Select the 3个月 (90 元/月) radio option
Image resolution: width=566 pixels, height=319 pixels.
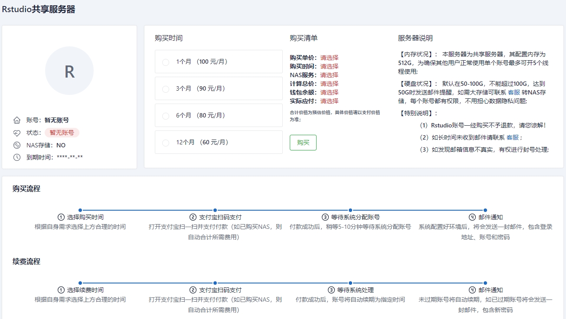pyautogui.click(x=219, y=88)
